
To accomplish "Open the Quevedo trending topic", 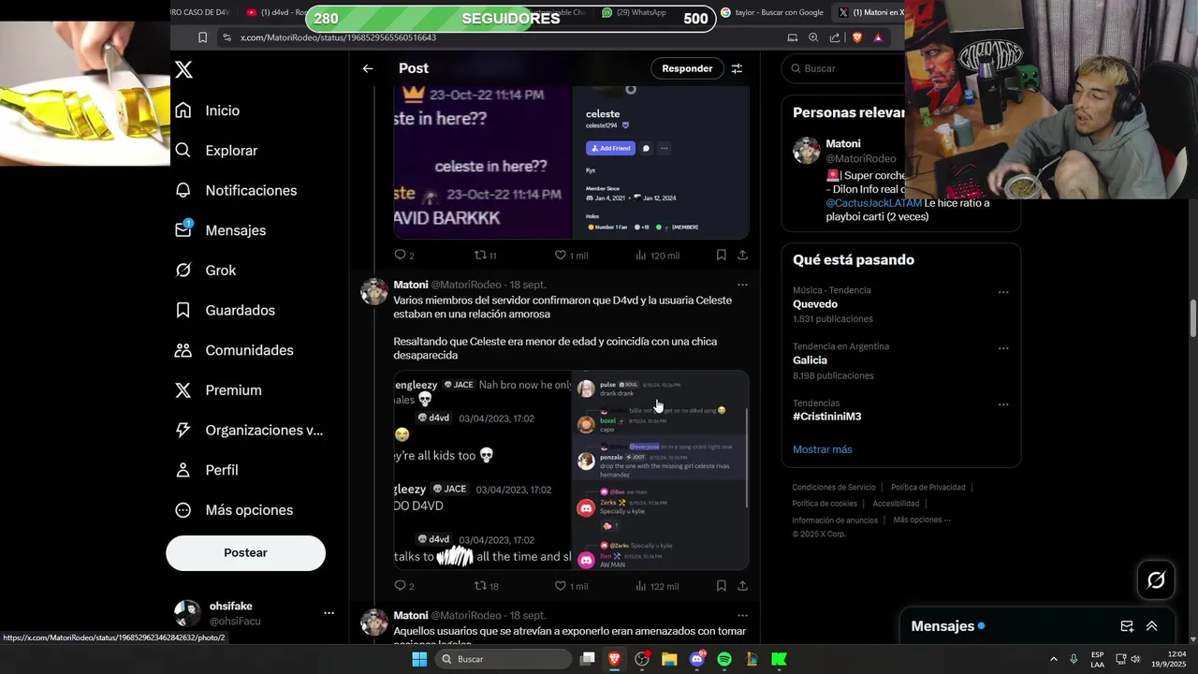I will click(x=815, y=304).
